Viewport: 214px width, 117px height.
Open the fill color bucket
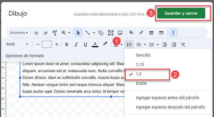(x=131, y=33)
